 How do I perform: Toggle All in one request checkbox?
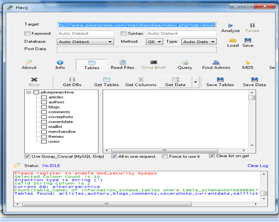pyautogui.click(x=114, y=156)
